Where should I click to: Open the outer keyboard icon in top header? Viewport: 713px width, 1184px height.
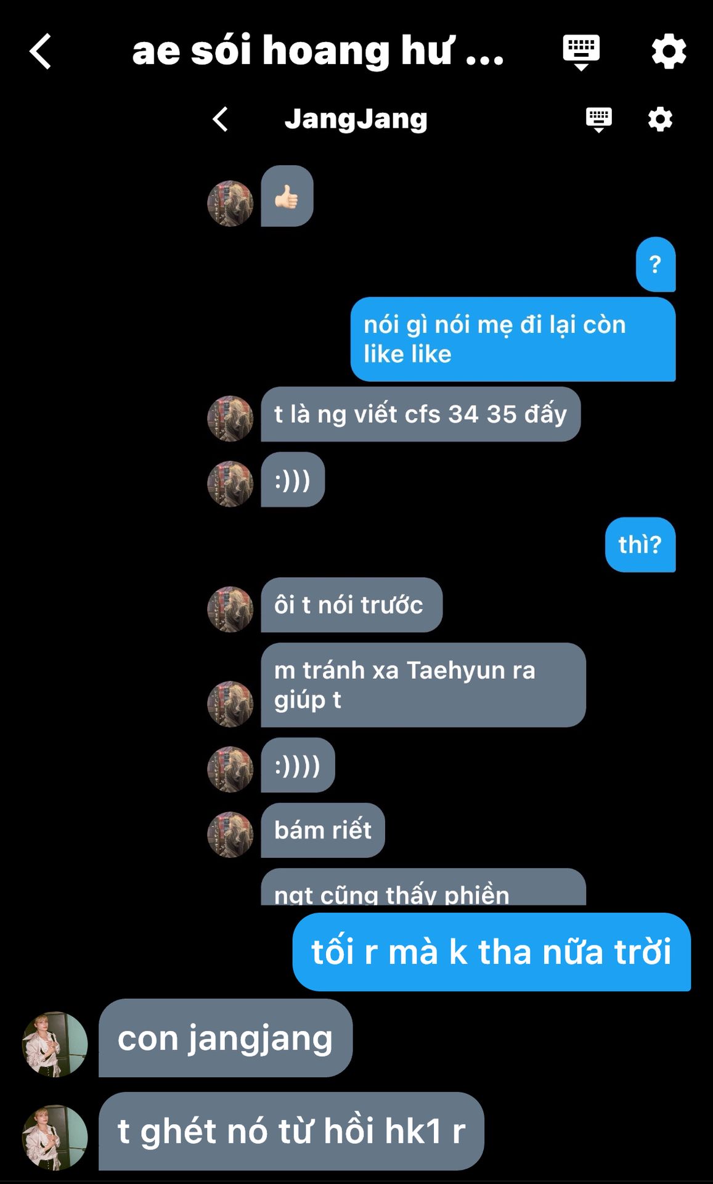click(x=581, y=52)
